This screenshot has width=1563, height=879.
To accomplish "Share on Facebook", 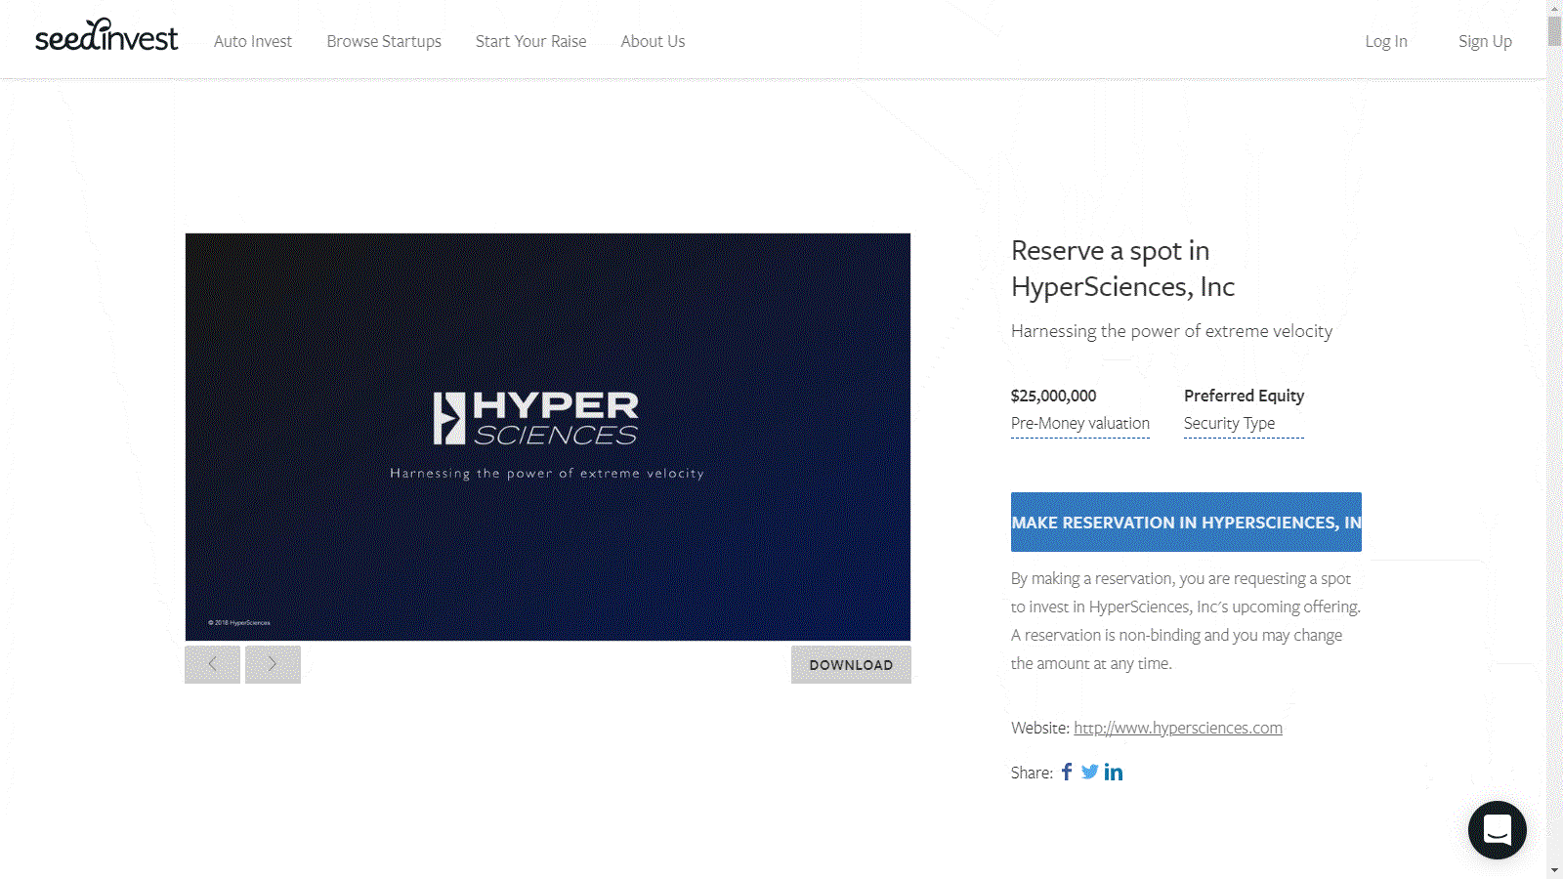I will pos(1067,773).
